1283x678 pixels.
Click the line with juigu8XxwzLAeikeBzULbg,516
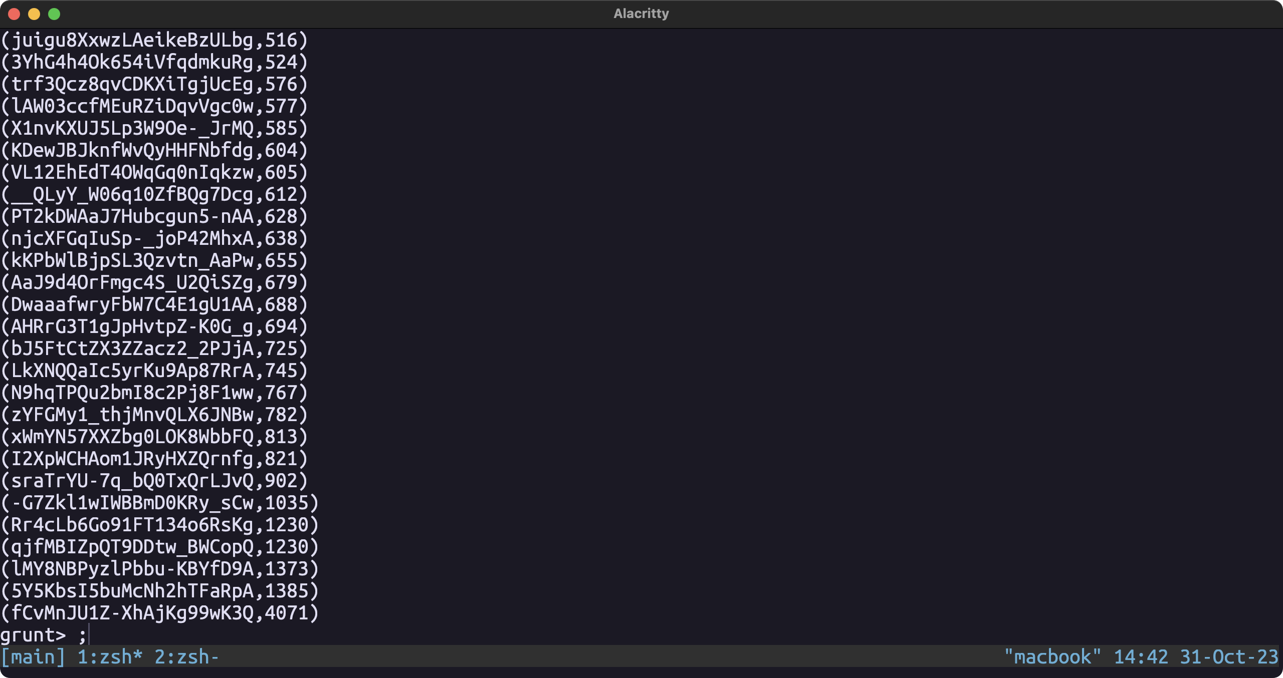pos(154,40)
